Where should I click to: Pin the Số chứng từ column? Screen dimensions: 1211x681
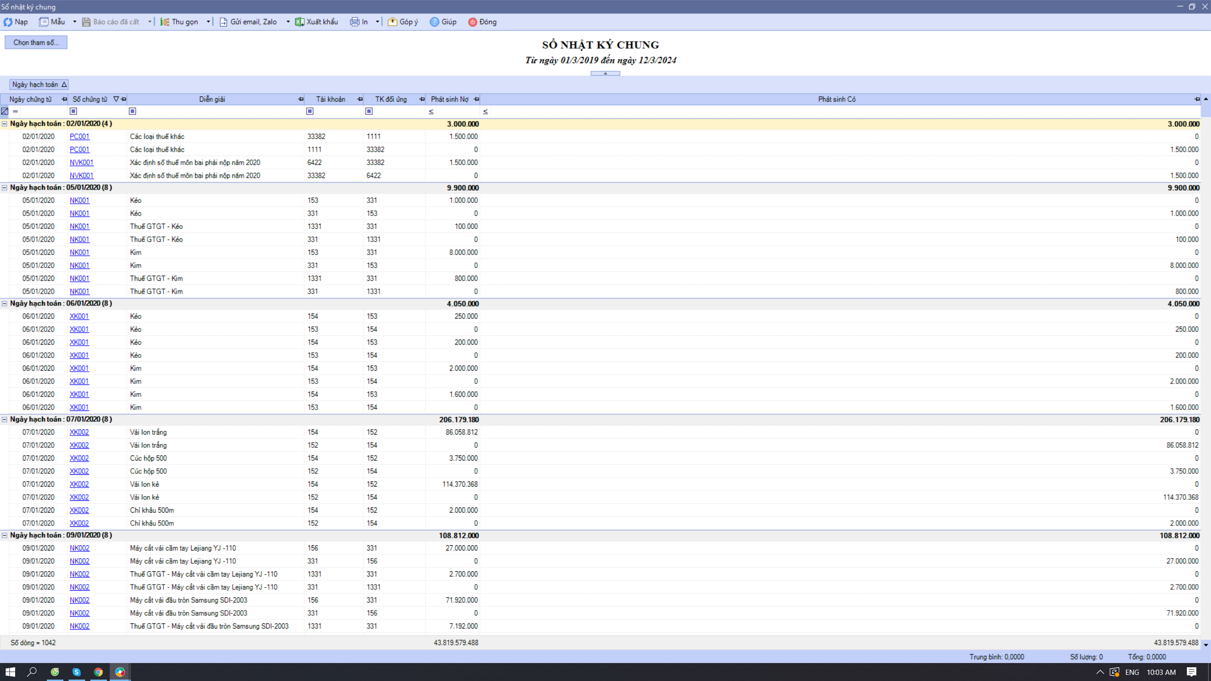(123, 99)
